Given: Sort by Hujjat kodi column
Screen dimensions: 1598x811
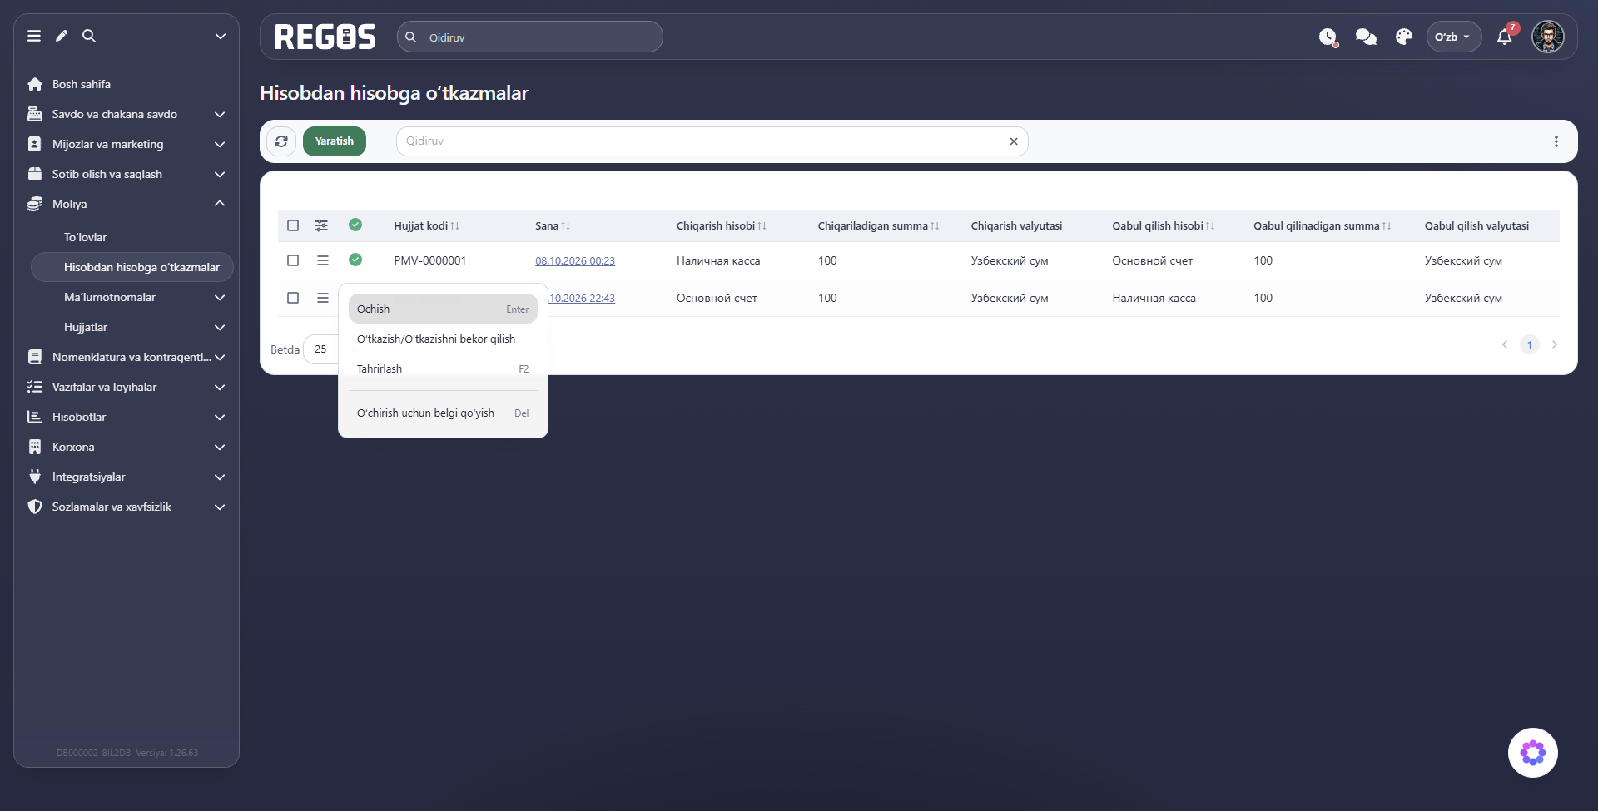Looking at the screenshot, I should click(426, 225).
